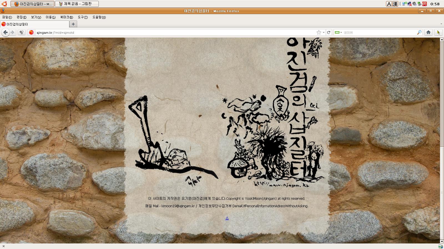This screenshot has height=249, width=444.
Task: Go back with the back arrow
Action: click(x=5, y=32)
